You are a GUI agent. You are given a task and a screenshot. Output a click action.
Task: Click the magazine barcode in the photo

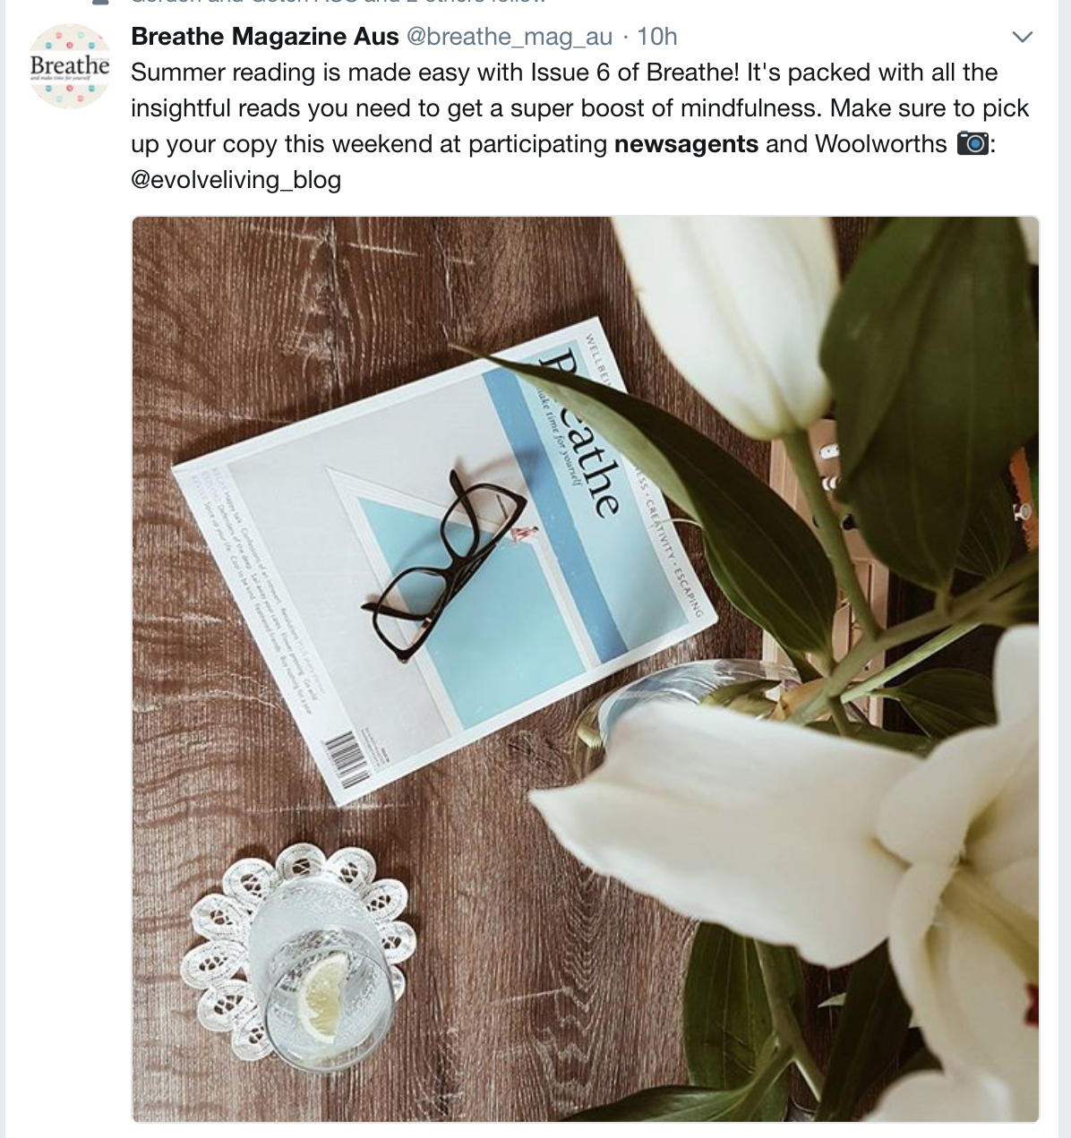tap(351, 757)
